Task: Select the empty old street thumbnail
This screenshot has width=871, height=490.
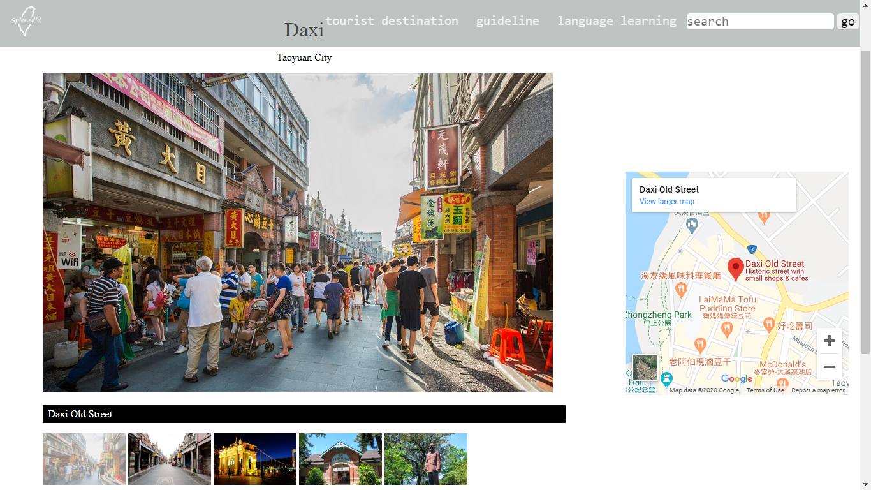Action: point(170,459)
